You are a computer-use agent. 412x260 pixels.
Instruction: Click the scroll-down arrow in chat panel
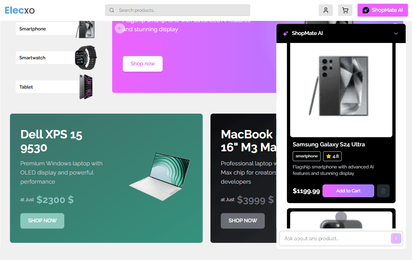[341, 217]
